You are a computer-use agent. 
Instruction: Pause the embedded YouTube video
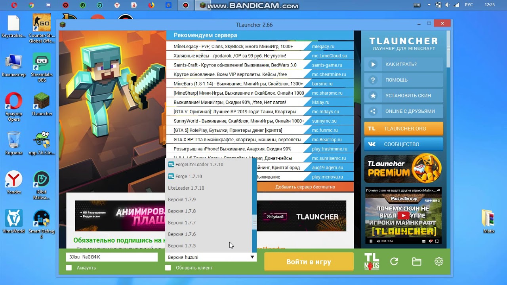pyautogui.click(x=371, y=241)
